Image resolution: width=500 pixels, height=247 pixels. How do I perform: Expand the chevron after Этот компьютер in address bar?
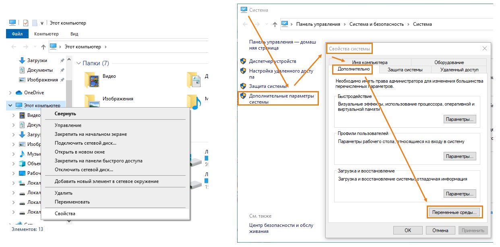[x=105, y=47]
